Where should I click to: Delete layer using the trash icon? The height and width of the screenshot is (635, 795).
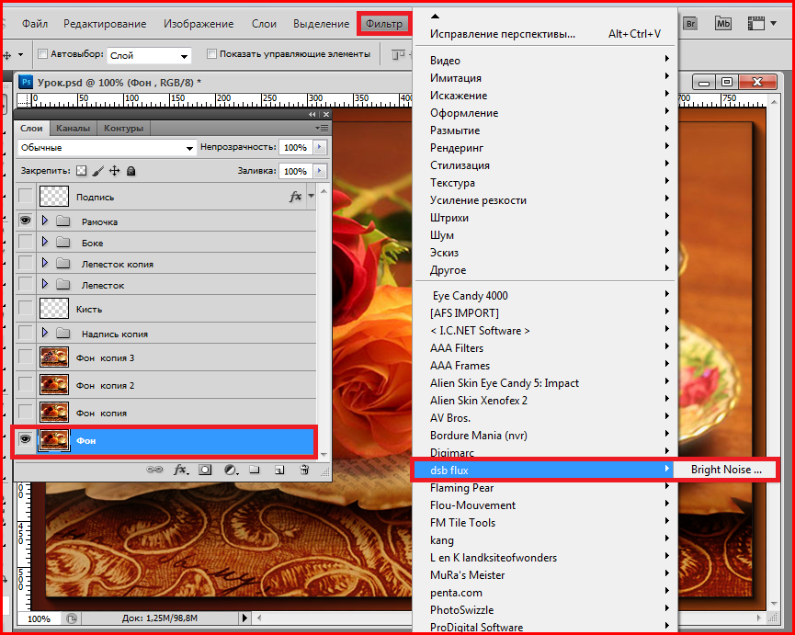tap(304, 470)
